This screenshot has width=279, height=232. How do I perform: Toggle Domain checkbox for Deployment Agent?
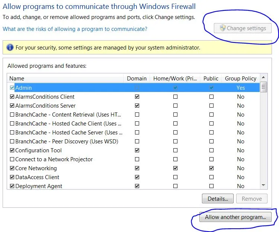pos(137,186)
